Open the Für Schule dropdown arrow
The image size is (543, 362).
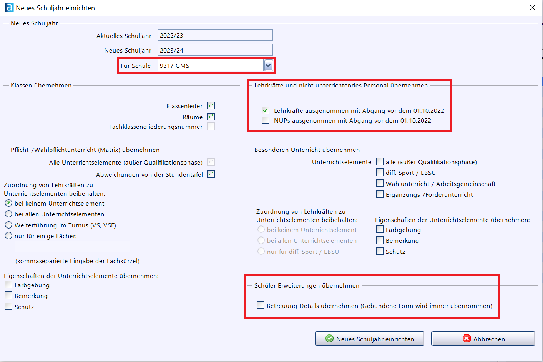268,66
